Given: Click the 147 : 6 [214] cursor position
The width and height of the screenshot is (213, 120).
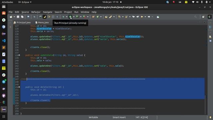Looking at the screenshot, I should pos(142,117).
